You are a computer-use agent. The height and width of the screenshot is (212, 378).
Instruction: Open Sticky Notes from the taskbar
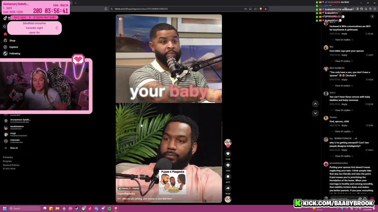[51, 208]
